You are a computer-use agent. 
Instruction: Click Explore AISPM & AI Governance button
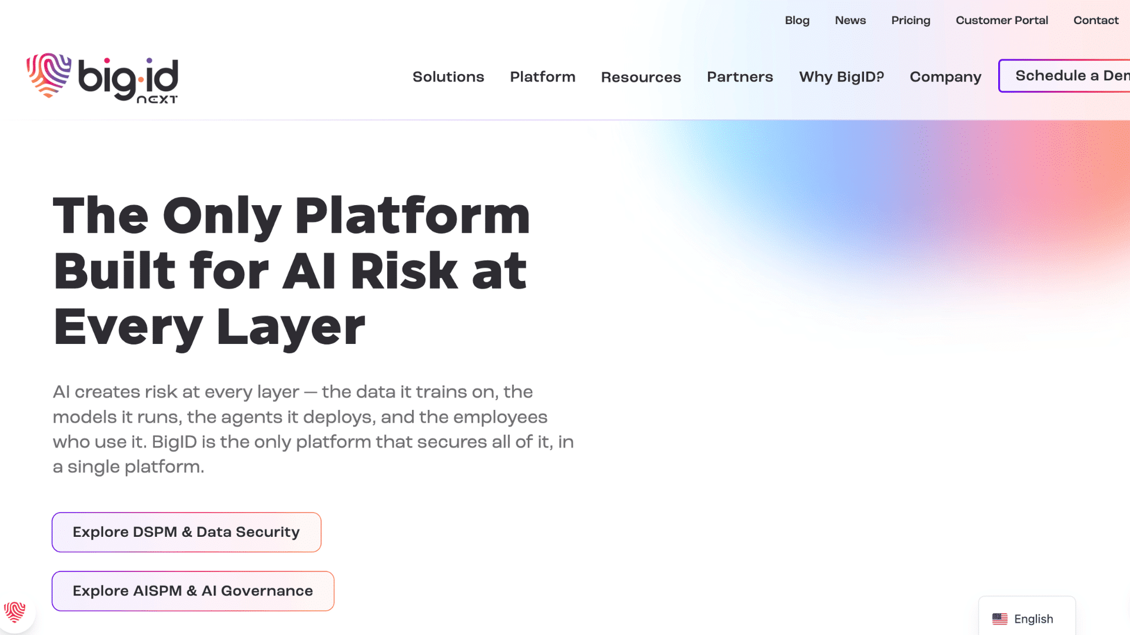[193, 591]
